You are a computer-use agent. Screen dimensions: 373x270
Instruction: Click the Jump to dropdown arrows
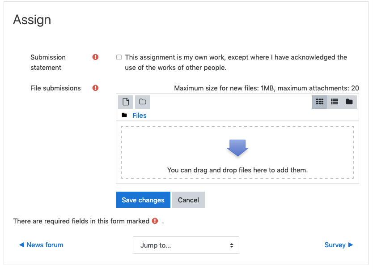pyautogui.click(x=232, y=245)
